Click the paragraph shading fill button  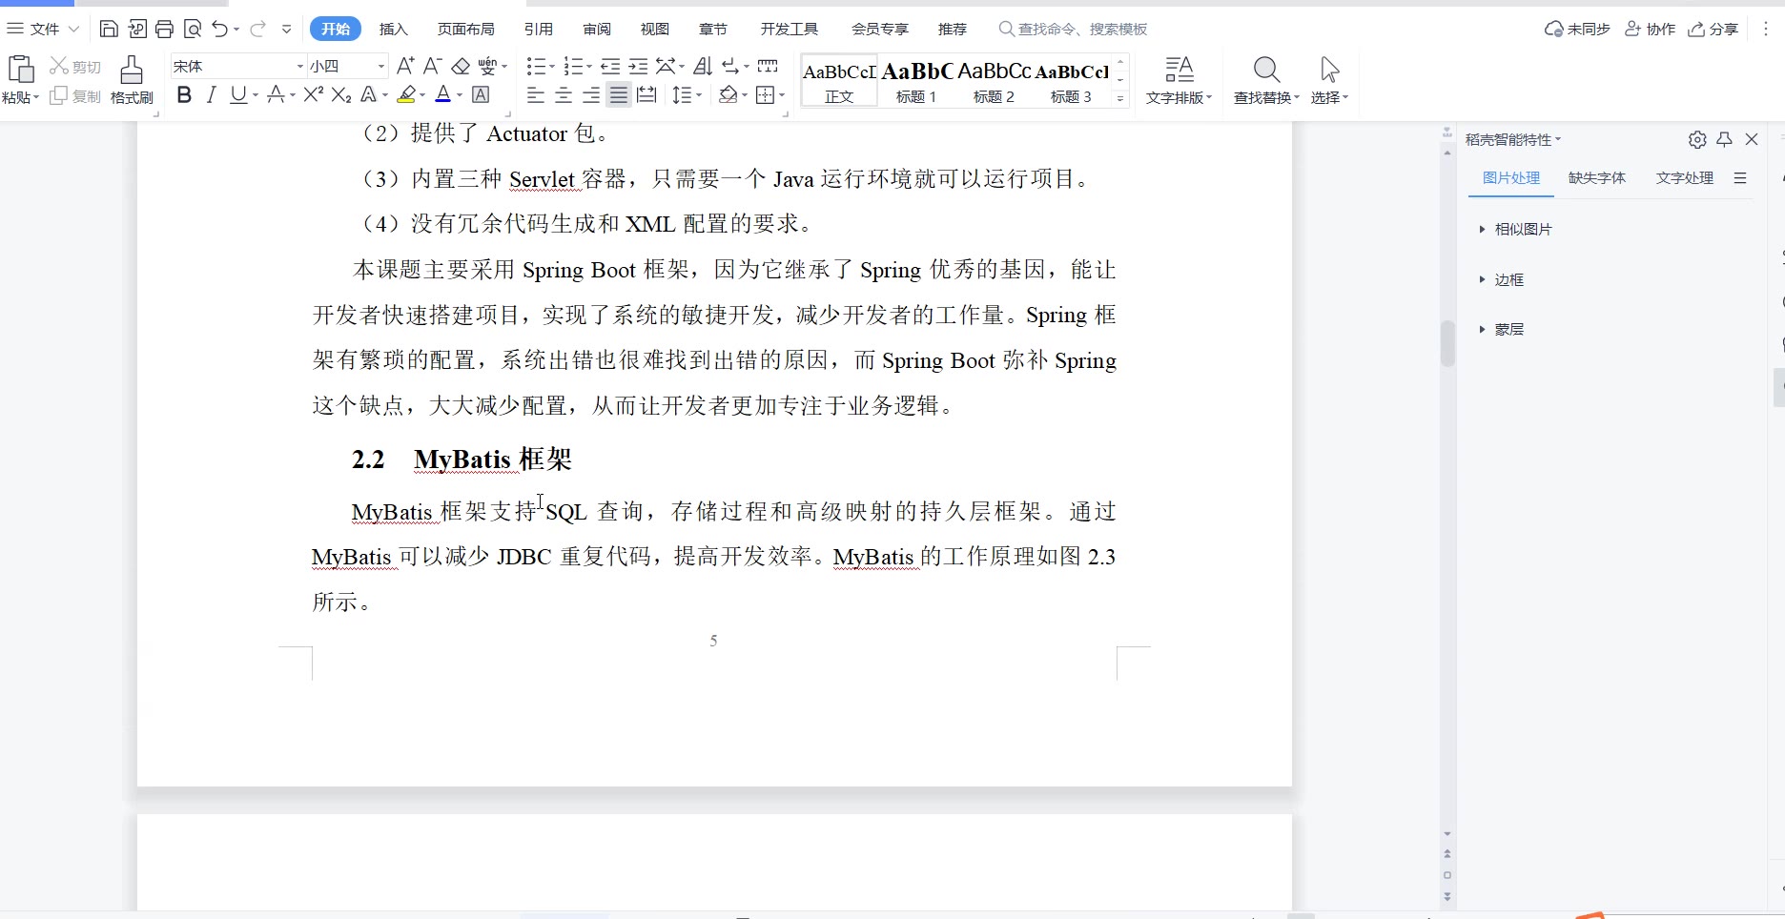pyautogui.click(x=728, y=94)
